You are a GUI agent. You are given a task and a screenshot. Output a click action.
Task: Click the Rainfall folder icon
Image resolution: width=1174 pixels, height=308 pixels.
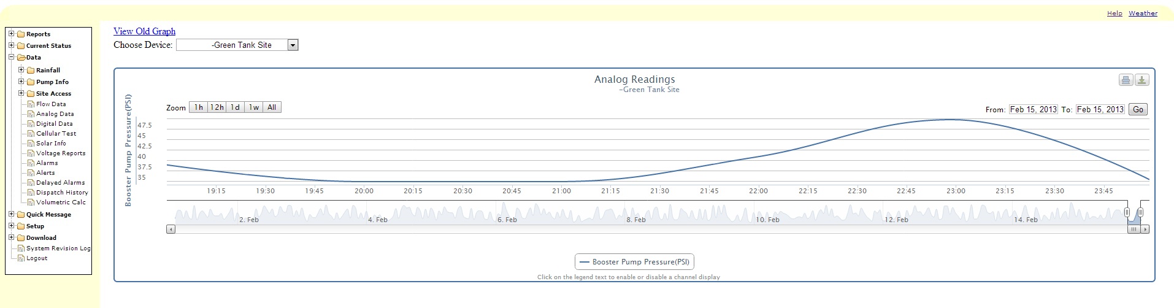click(31, 71)
